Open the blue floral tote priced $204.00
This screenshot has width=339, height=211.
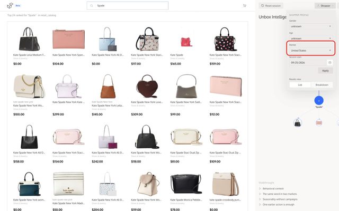point(108,184)
